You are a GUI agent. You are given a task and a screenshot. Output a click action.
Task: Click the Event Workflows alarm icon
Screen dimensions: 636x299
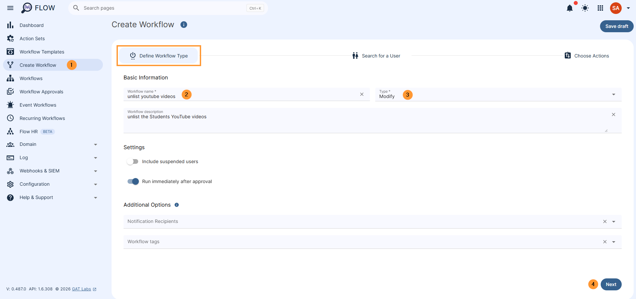(x=10, y=105)
